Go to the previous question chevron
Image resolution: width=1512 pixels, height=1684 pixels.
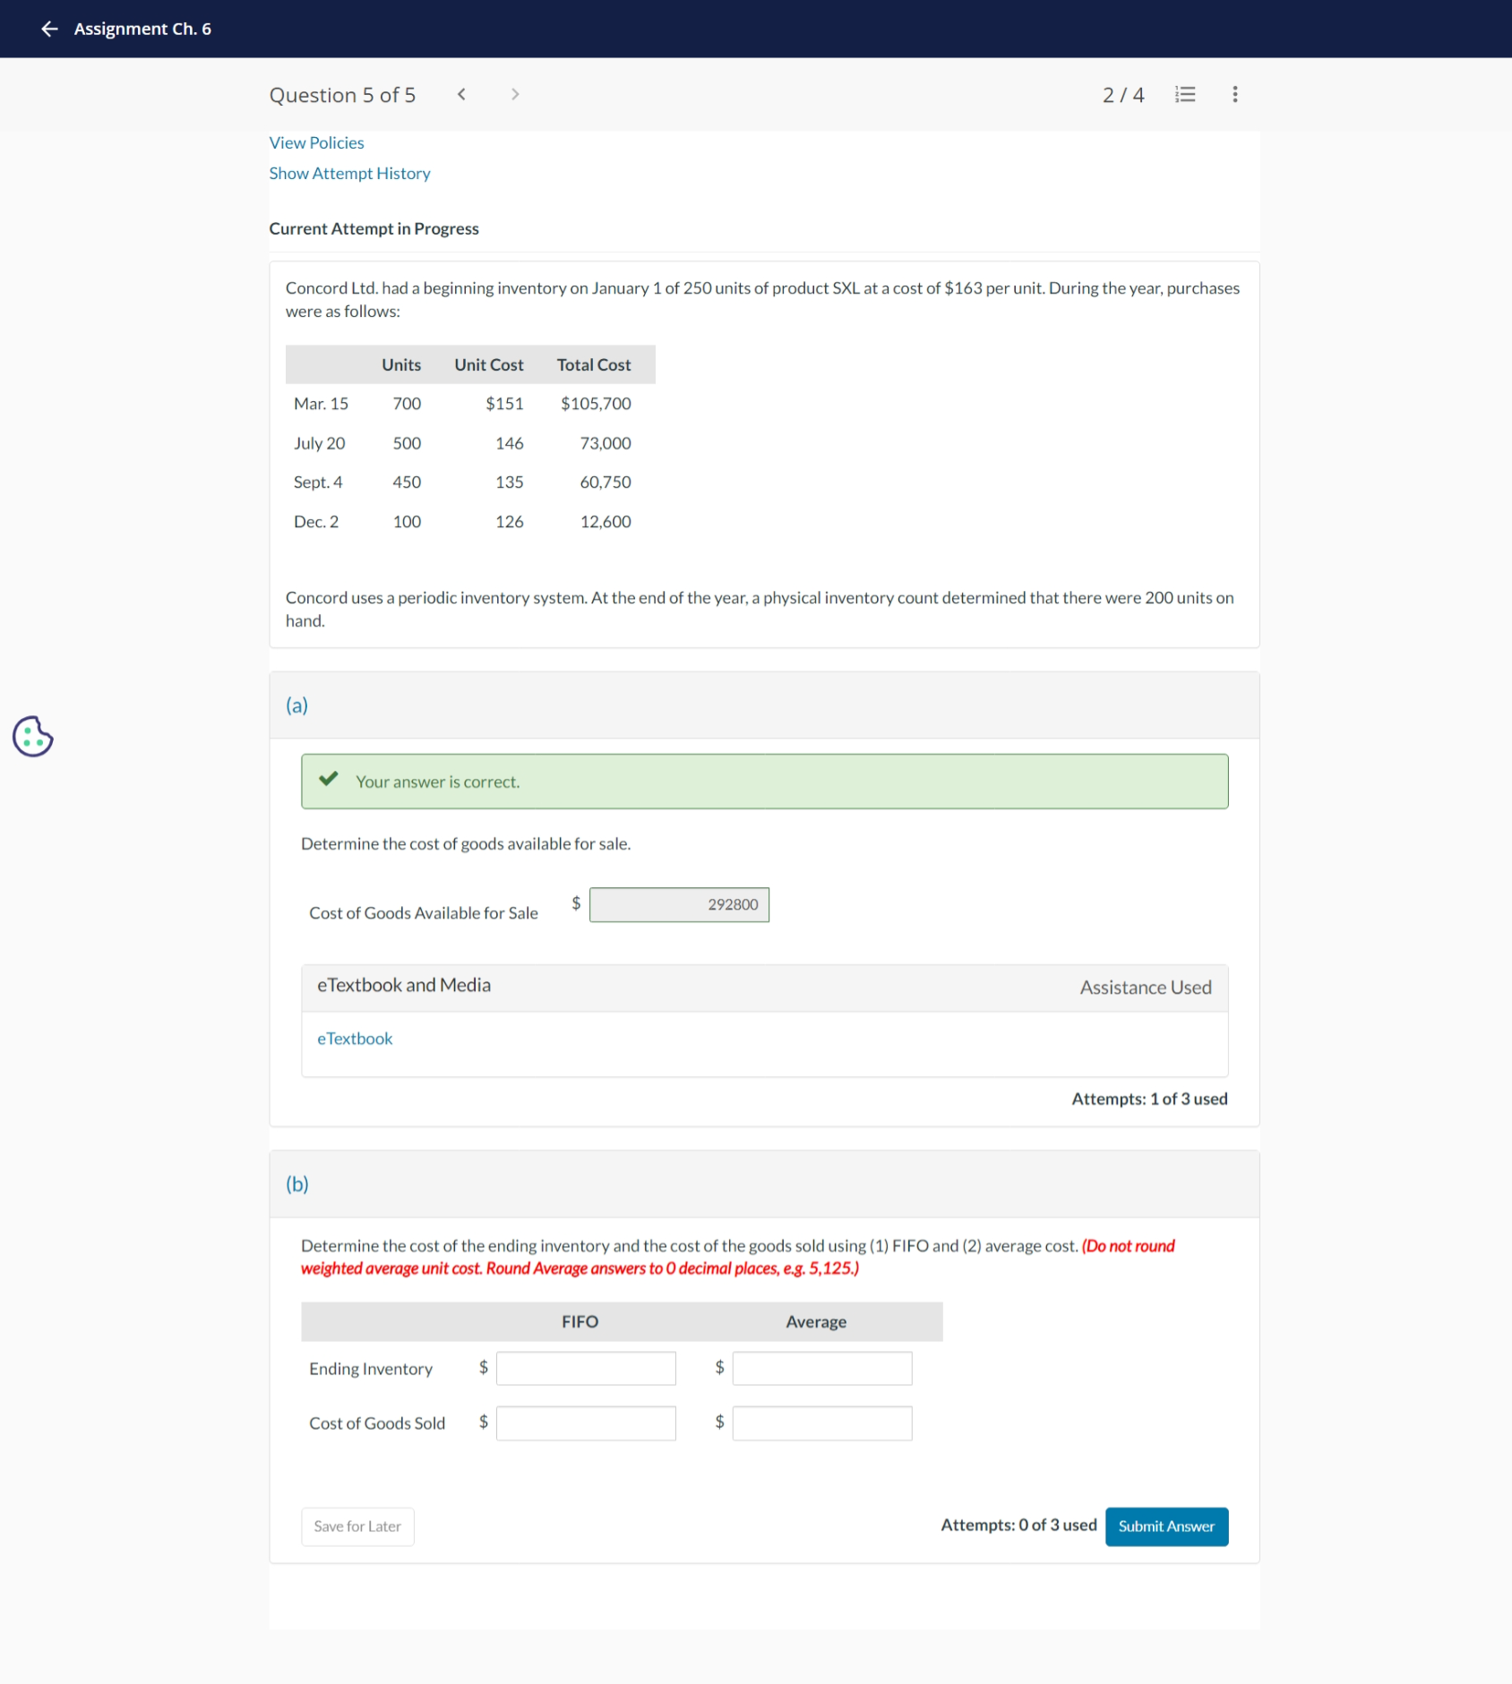pyautogui.click(x=461, y=94)
